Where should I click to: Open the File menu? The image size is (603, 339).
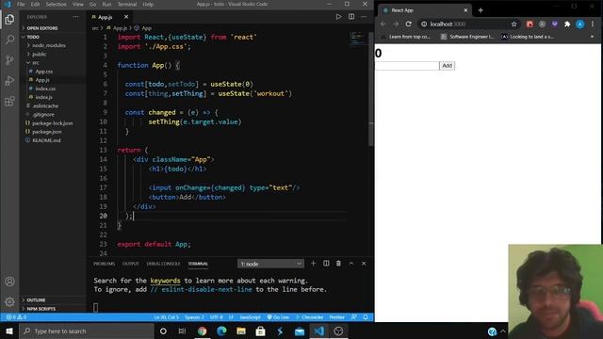pos(21,4)
